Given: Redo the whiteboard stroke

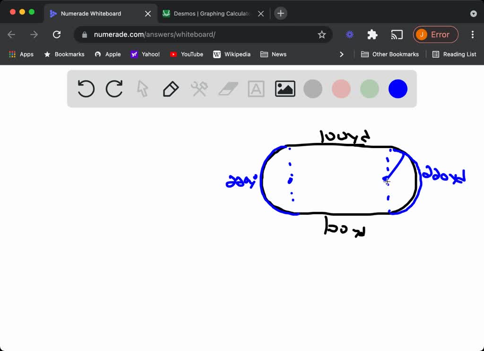Looking at the screenshot, I should (114, 89).
